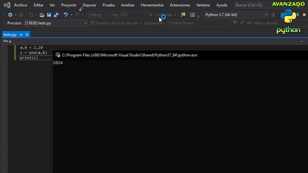308x173 pixels.
Task: Open the Editar menu
Action: (x=38, y=5)
